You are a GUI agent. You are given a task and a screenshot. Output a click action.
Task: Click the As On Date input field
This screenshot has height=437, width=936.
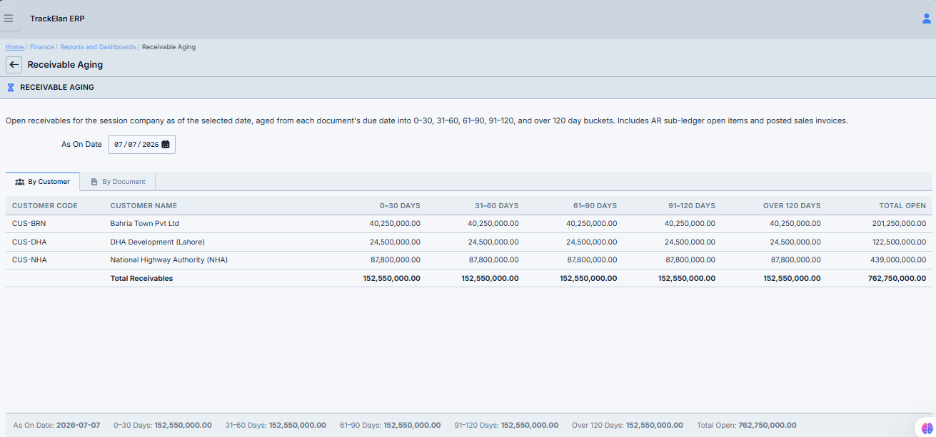tap(142, 145)
